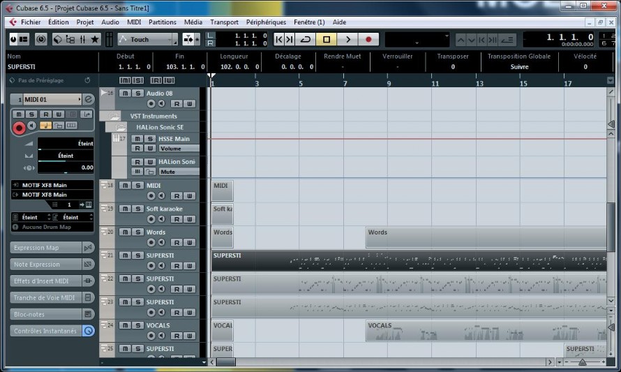The image size is (621, 372).
Task: Open the Touch automation mode dropdown
Action: pyautogui.click(x=148, y=39)
